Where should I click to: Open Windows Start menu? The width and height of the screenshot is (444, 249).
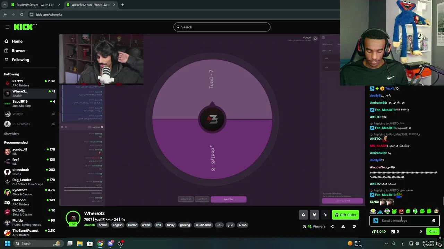tap(7, 243)
